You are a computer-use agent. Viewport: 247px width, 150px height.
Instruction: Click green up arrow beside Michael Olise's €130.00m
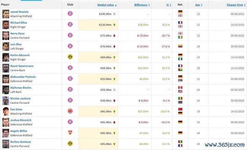coord(114,25)
